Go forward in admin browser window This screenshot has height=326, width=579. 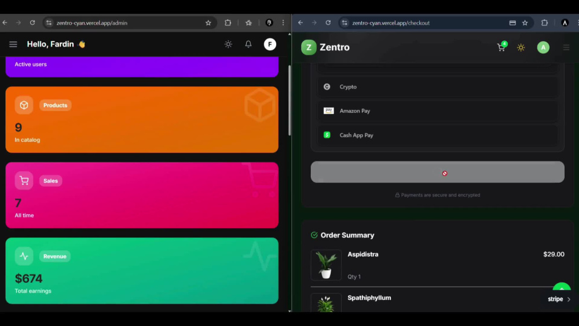pyautogui.click(x=19, y=23)
